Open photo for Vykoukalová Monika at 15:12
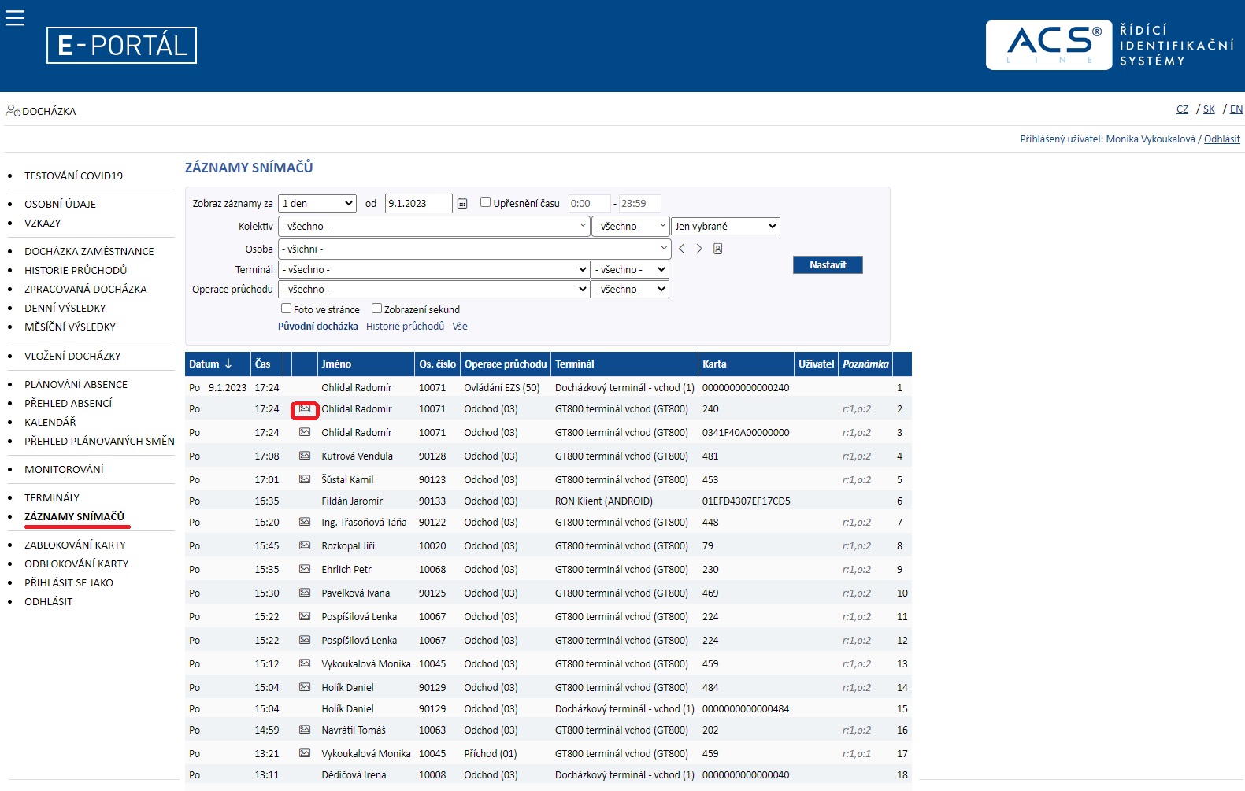Screen dimensions: 1245x791 point(305,663)
